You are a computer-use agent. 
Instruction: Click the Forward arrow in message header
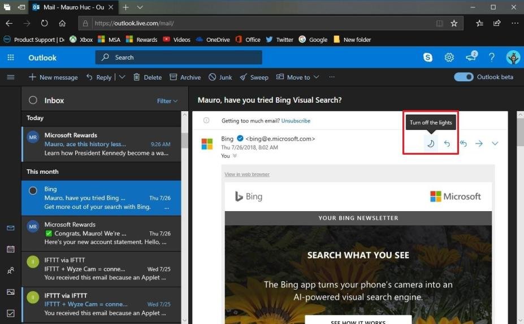tap(479, 143)
